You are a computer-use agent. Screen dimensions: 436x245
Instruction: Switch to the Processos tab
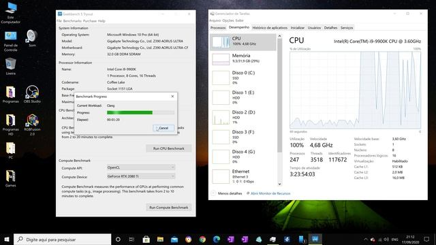click(218, 28)
